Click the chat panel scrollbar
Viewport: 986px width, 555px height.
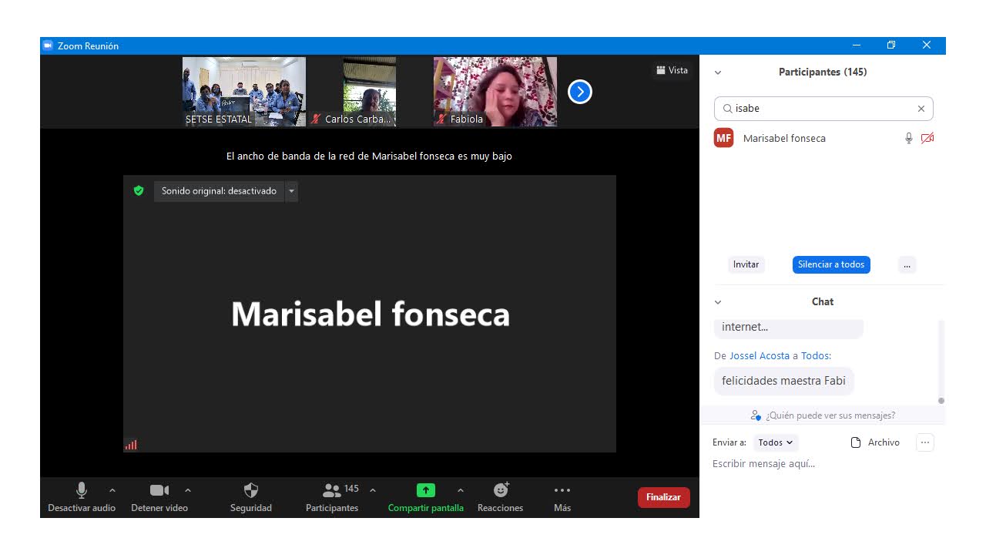click(x=941, y=362)
